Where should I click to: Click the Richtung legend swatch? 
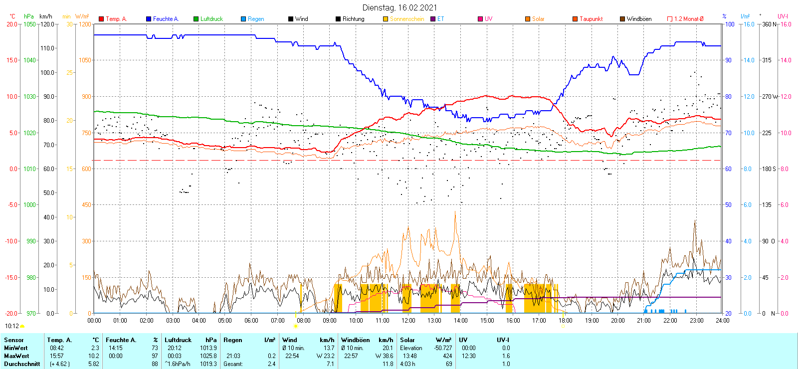point(338,19)
